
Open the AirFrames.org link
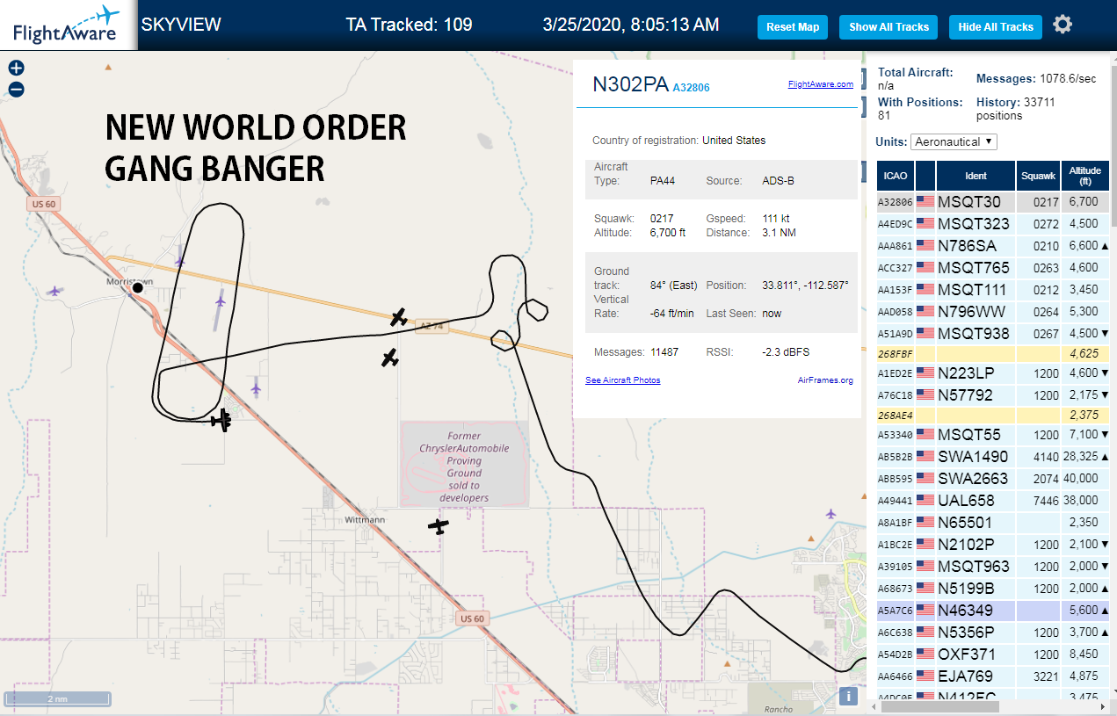click(x=825, y=380)
